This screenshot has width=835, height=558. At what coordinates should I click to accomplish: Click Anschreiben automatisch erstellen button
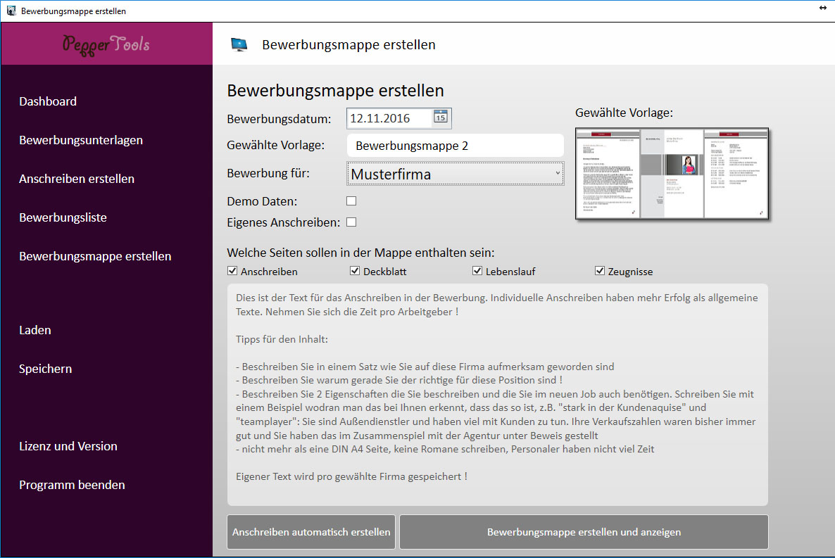tap(311, 532)
